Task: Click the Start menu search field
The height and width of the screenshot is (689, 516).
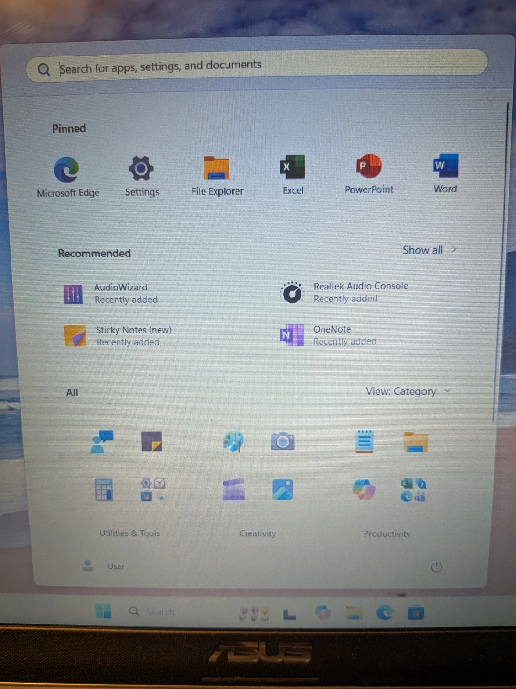Action: pyautogui.click(x=257, y=67)
